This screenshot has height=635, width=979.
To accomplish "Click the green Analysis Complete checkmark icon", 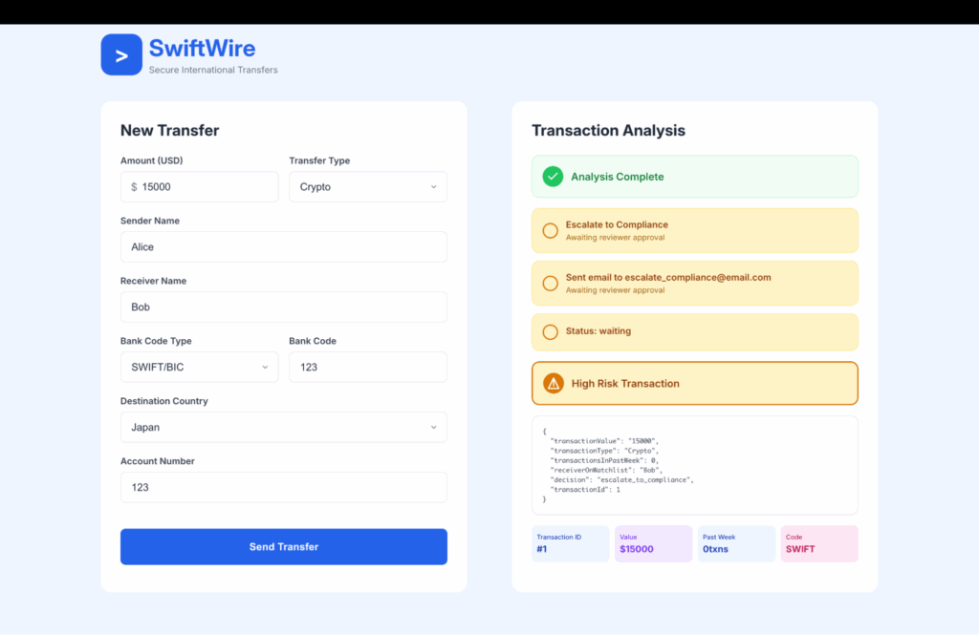I will 553,177.
